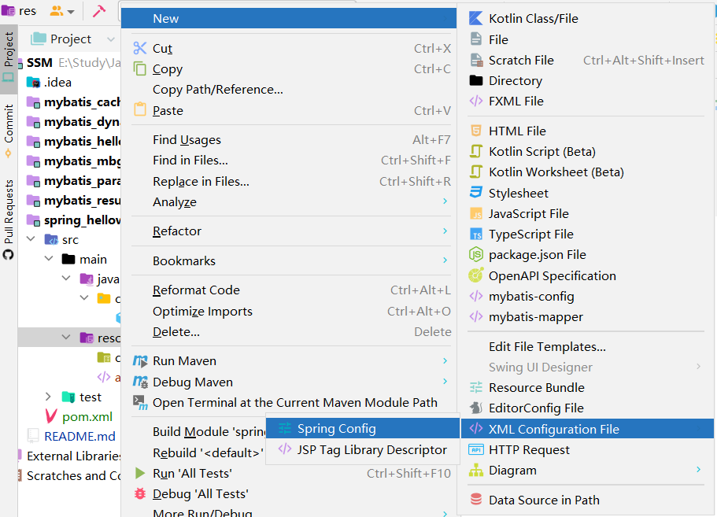717x517 pixels.
Task: Expand the test folder
Action: pyautogui.click(x=48, y=397)
